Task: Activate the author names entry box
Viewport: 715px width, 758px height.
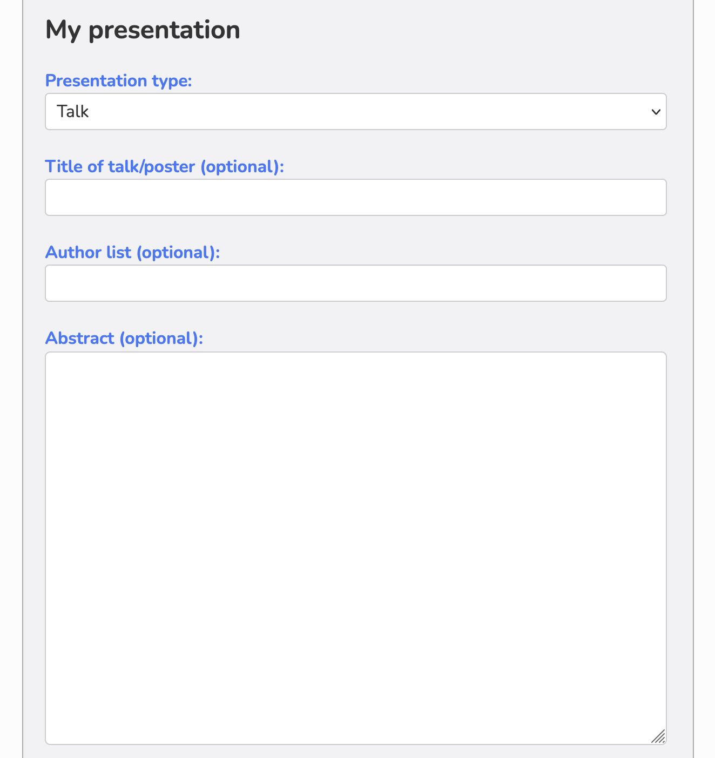Action: click(356, 283)
